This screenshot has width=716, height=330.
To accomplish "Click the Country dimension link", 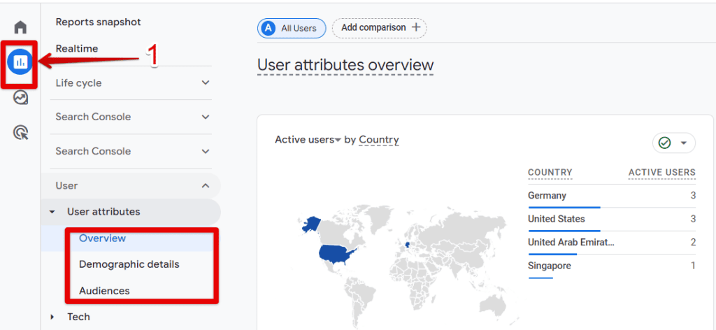I will tap(379, 140).
